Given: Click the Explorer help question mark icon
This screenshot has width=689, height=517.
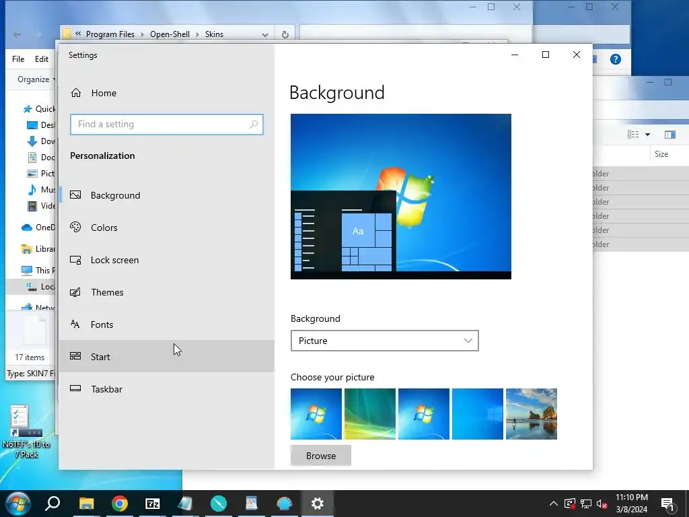Looking at the screenshot, I should click(x=616, y=59).
